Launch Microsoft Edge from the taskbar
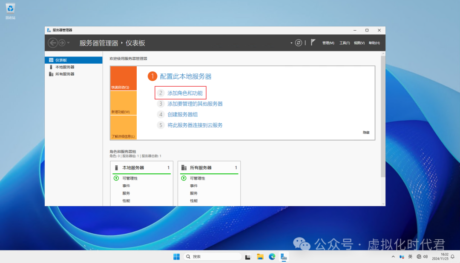 [x=272, y=257]
